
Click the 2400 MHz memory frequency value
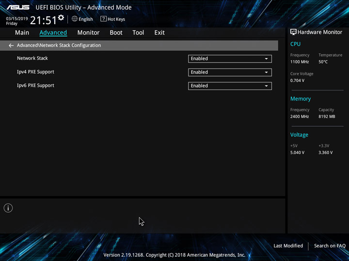pyautogui.click(x=300, y=116)
